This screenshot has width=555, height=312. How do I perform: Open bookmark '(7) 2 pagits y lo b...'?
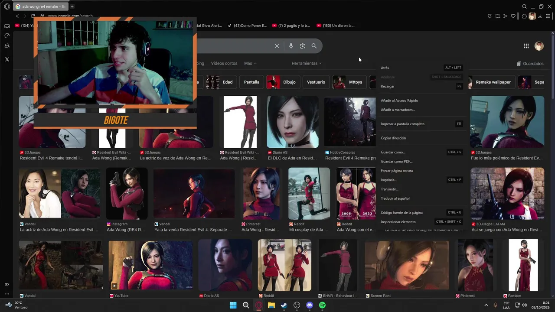pos(291,26)
